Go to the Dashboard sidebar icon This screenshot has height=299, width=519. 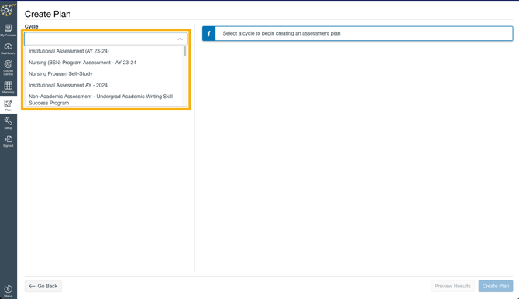tap(9, 48)
